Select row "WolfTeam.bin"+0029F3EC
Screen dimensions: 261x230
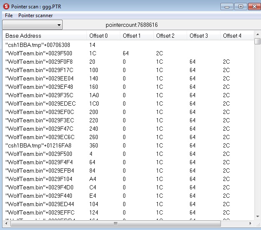click(128, 120)
